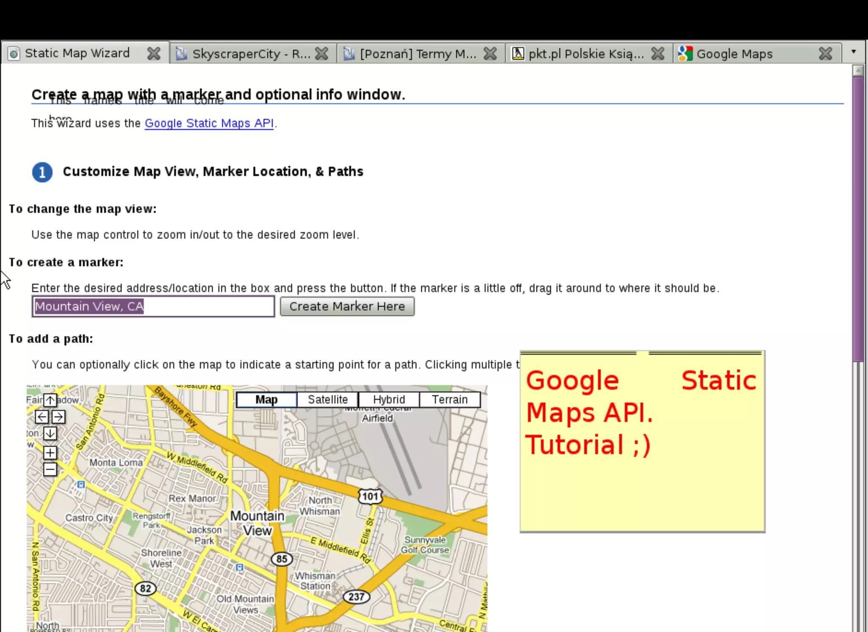
Task: Zoom in using the map plus button
Action: pos(50,452)
